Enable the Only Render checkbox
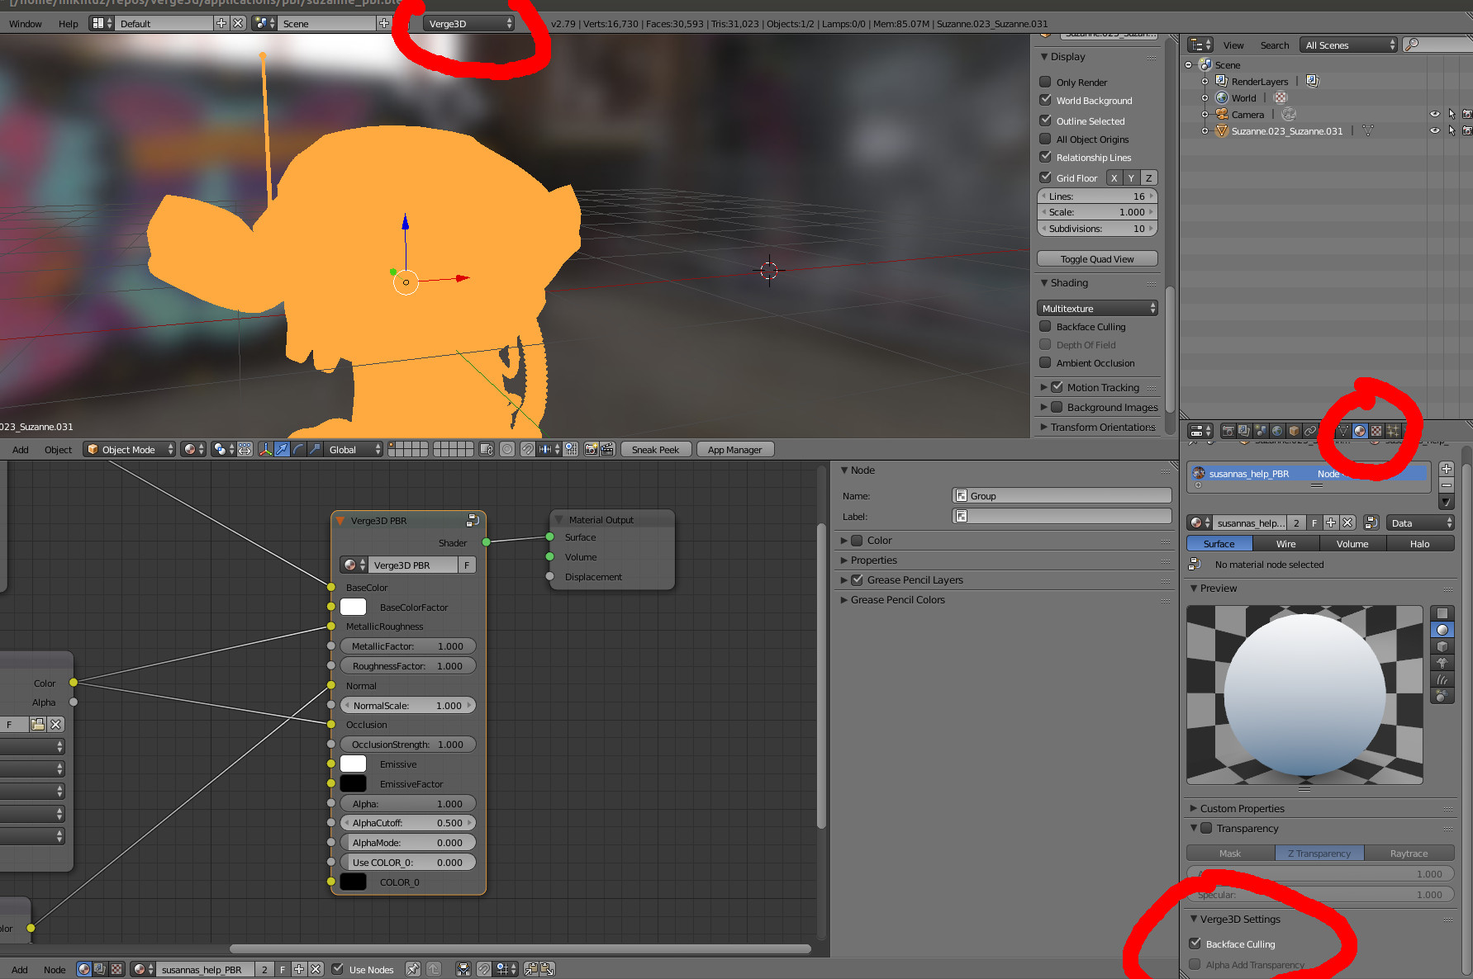The width and height of the screenshot is (1473, 979). [x=1045, y=82]
